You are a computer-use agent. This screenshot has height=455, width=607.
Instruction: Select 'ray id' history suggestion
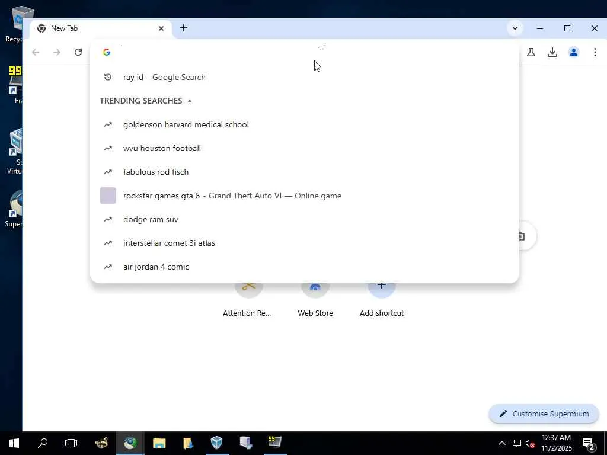pos(305,78)
